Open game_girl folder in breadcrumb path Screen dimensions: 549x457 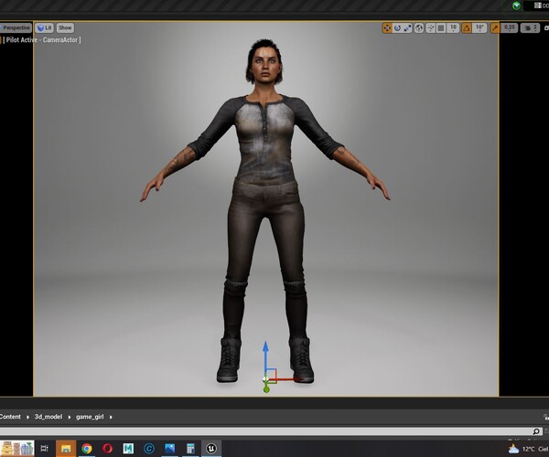90,417
